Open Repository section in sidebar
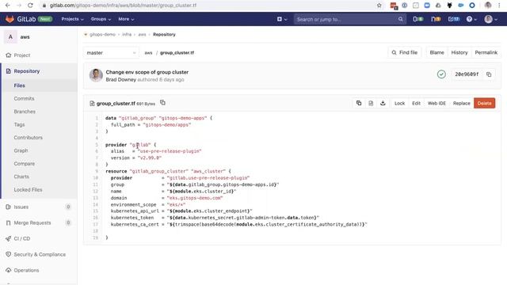This screenshot has width=507, height=285. [x=26, y=71]
